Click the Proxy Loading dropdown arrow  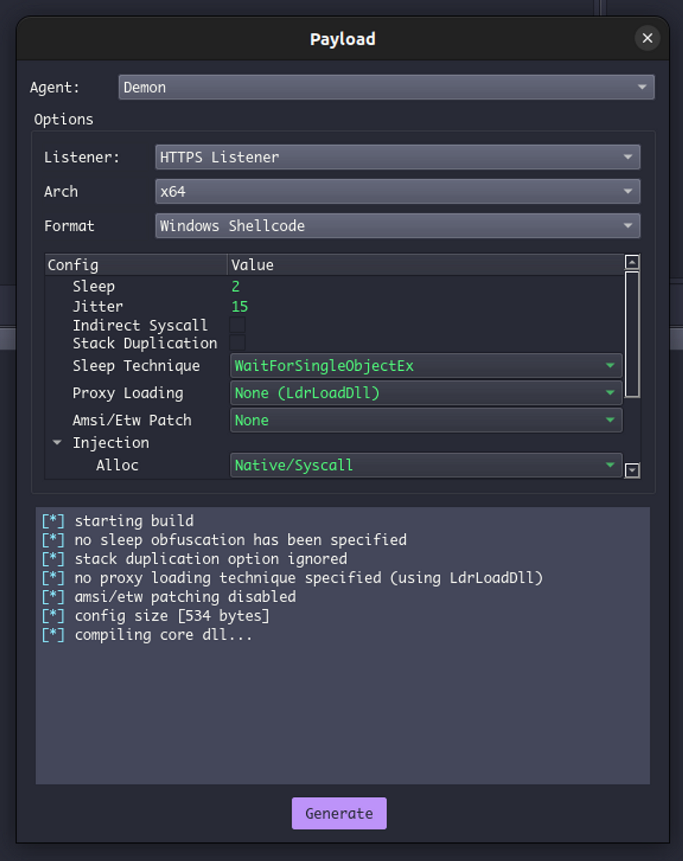[x=610, y=393]
